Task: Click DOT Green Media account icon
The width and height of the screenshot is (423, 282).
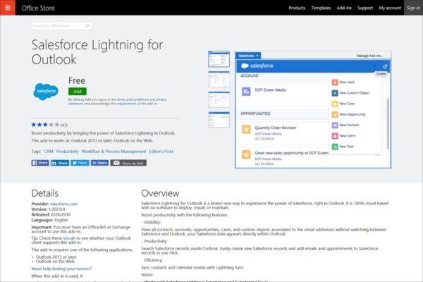Action: pyautogui.click(x=246, y=92)
